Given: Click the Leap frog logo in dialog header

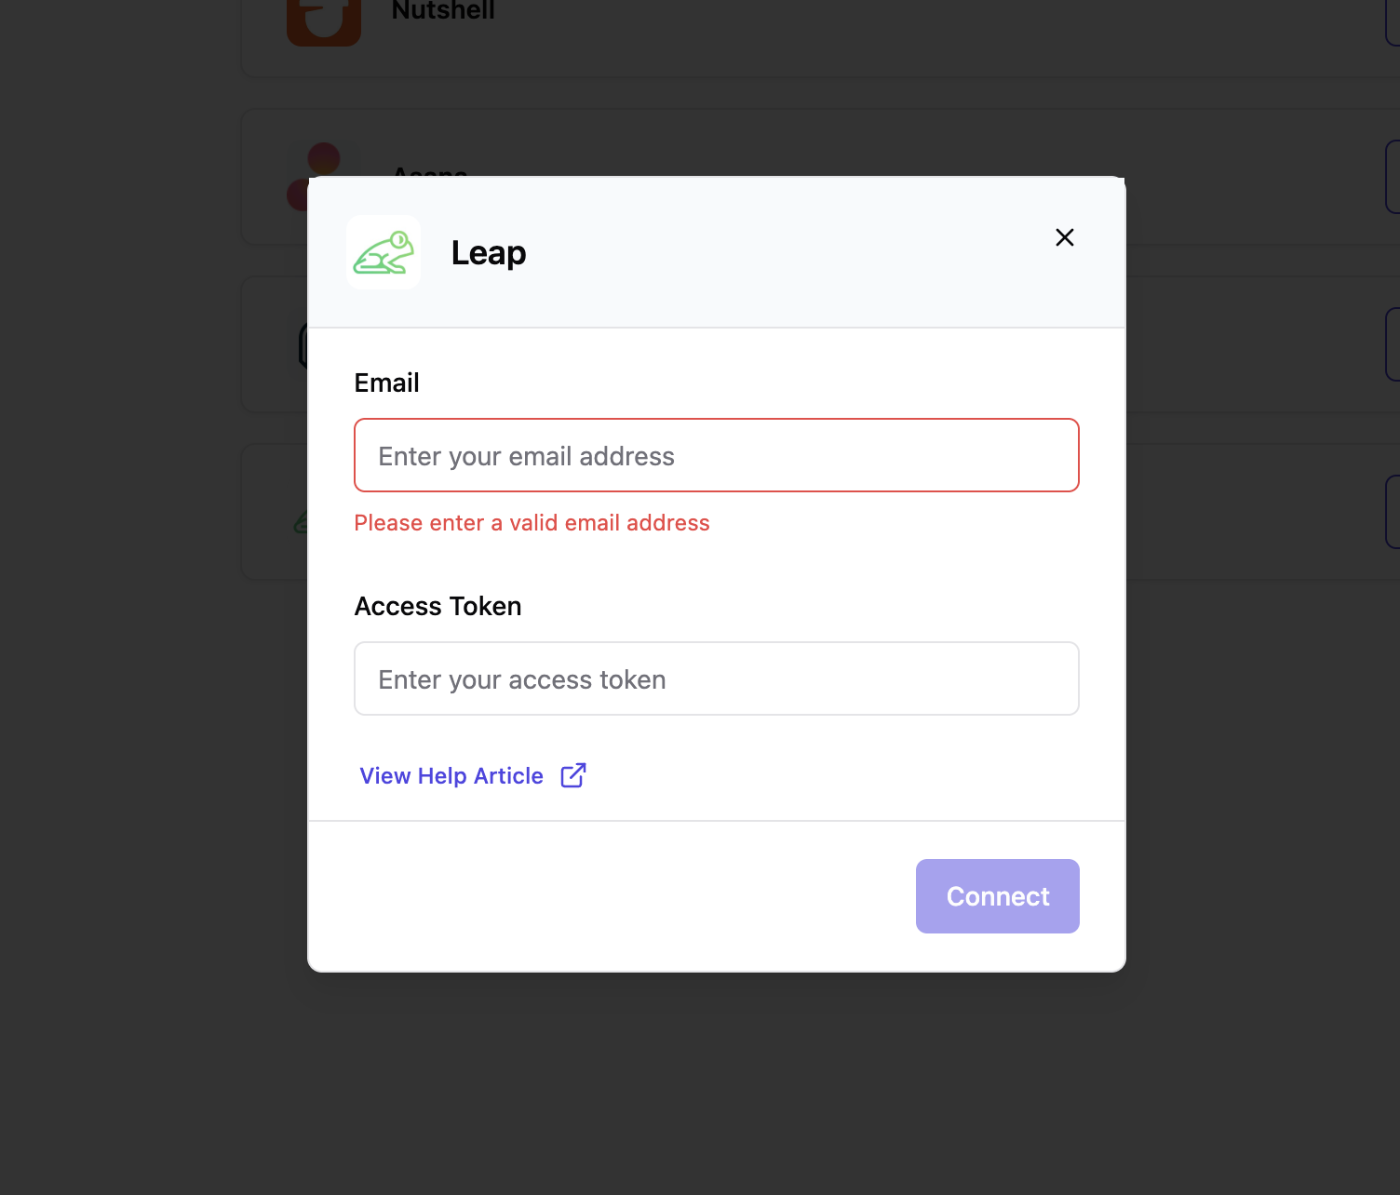Looking at the screenshot, I should (x=384, y=252).
